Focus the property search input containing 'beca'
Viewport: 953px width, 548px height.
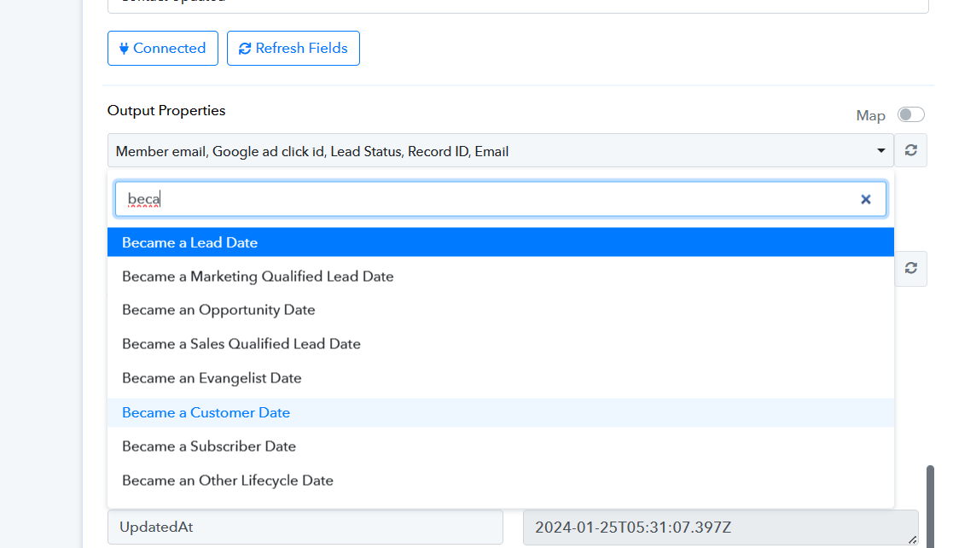point(500,199)
